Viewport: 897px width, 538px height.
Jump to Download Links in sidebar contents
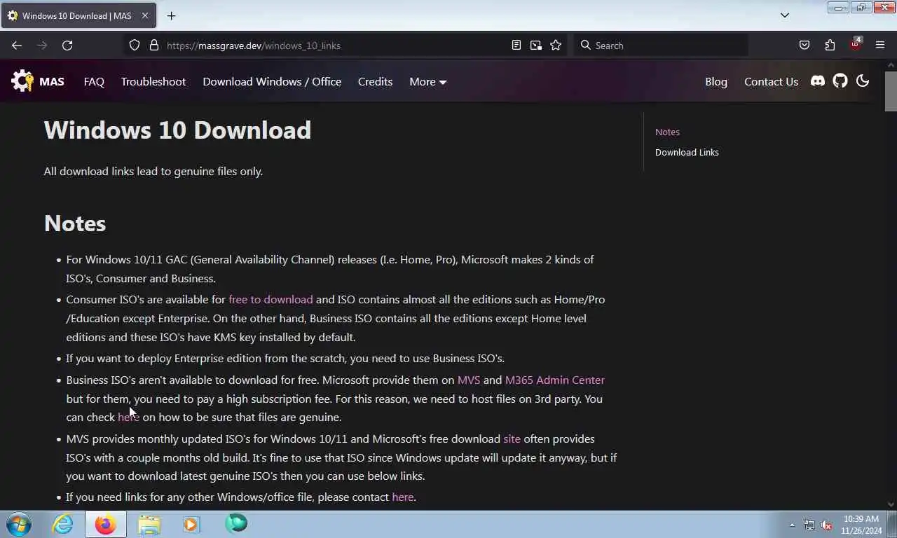687,152
